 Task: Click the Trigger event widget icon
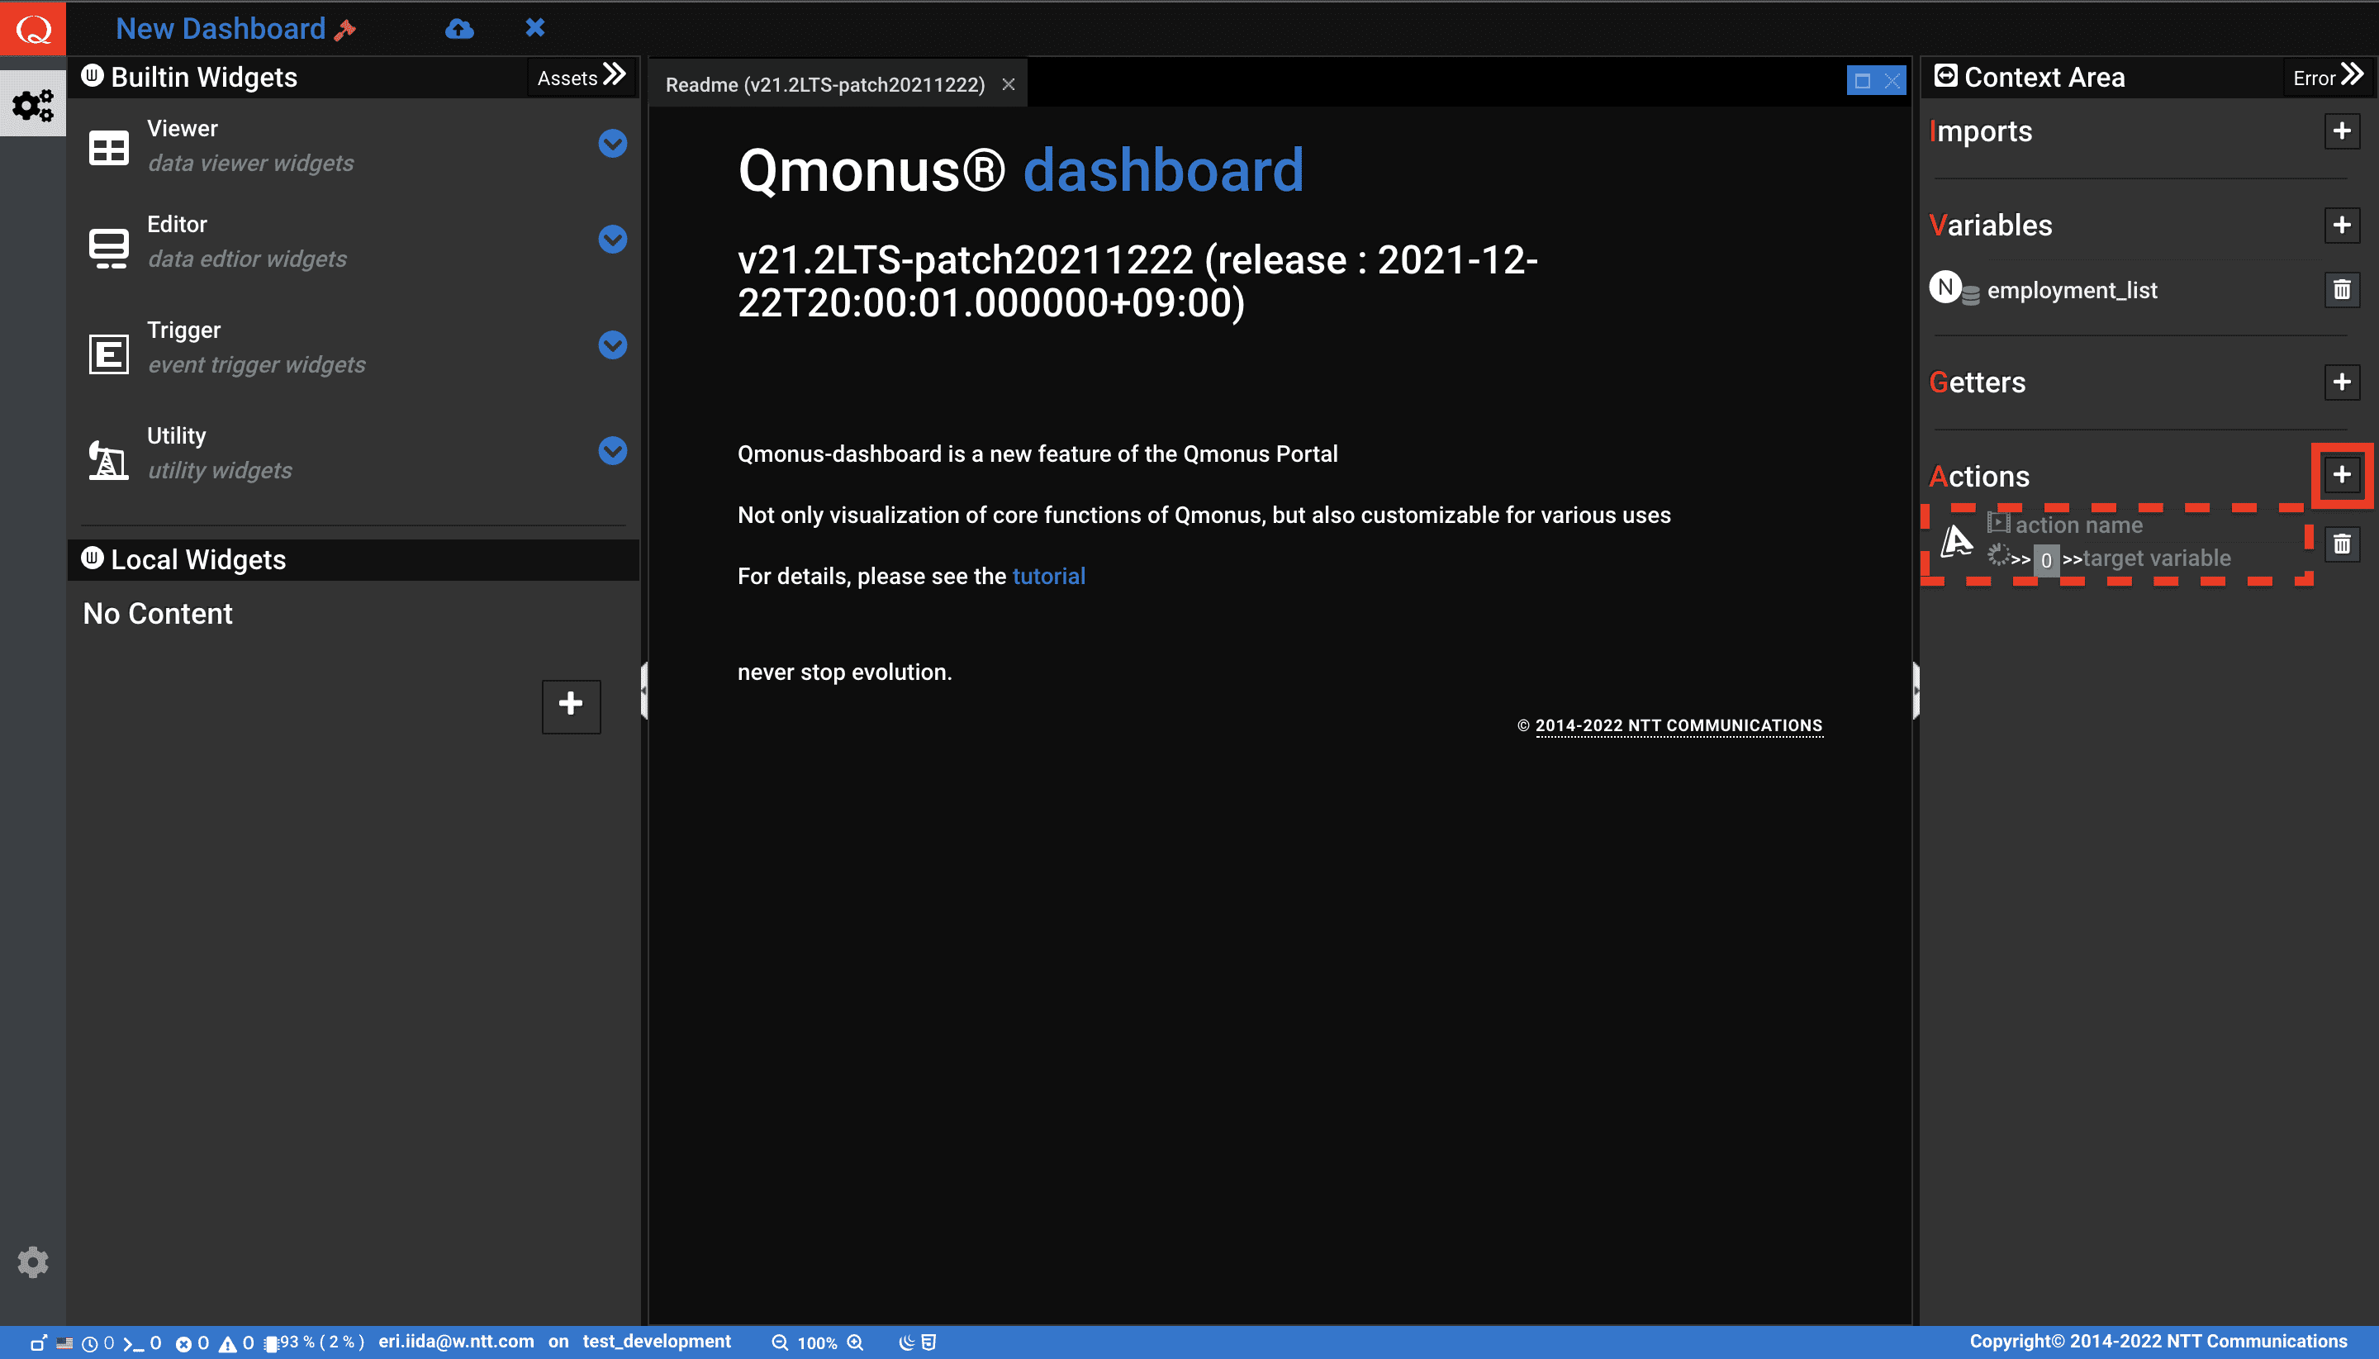coord(108,354)
